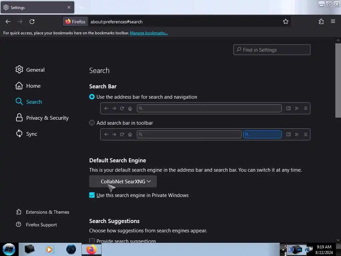This screenshot has height=256, width=341.
Task: Go back using the browser back arrow
Action: click(8, 22)
